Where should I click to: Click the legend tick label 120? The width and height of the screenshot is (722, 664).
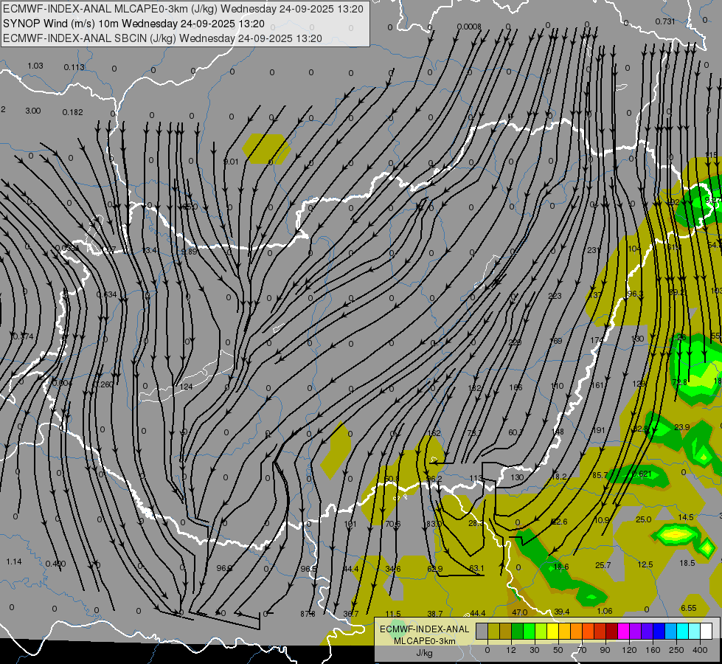[628, 650]
